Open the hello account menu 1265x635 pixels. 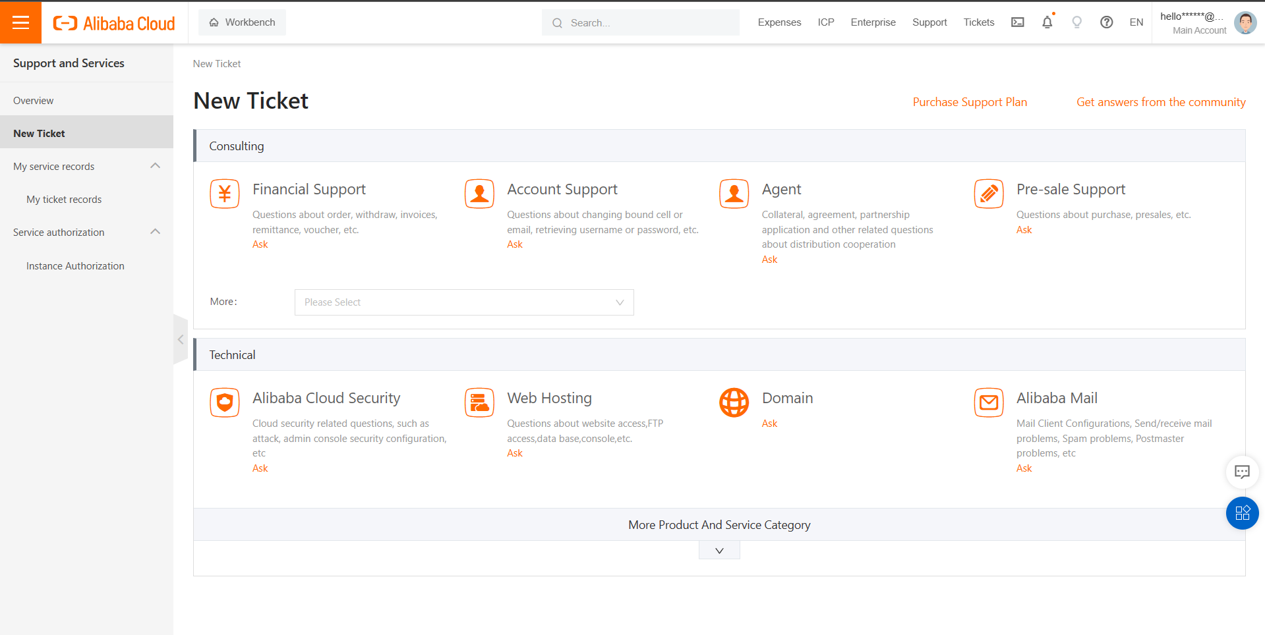(x=1192, y=22)
